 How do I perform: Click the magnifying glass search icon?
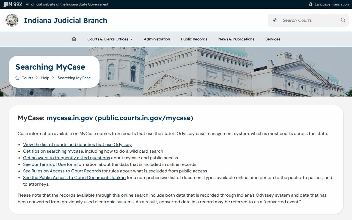click(x=343, y=20)
